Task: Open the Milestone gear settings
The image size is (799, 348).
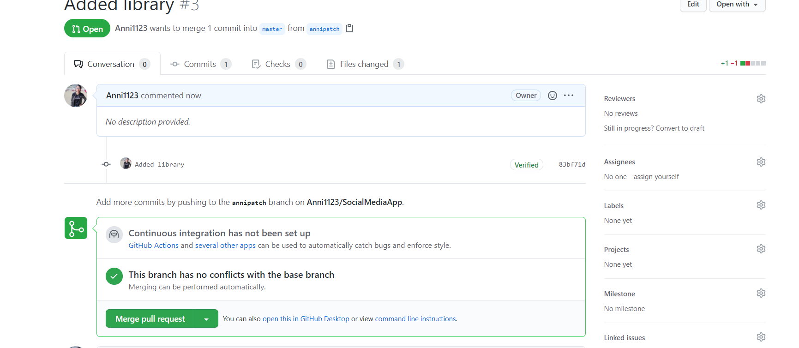Action: pyautogui.click(x=761, y=293)
